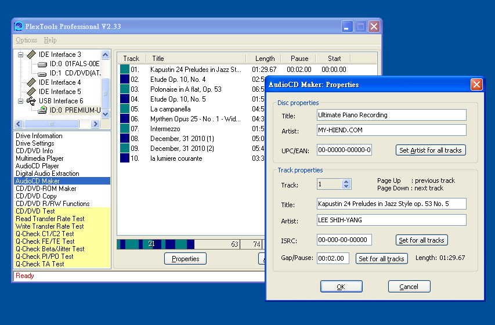The image size is (495, 325).
Task: Click the Track column header
Action: [131, 59]
